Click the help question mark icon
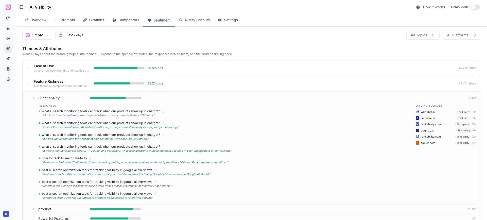 coord(418,7)
